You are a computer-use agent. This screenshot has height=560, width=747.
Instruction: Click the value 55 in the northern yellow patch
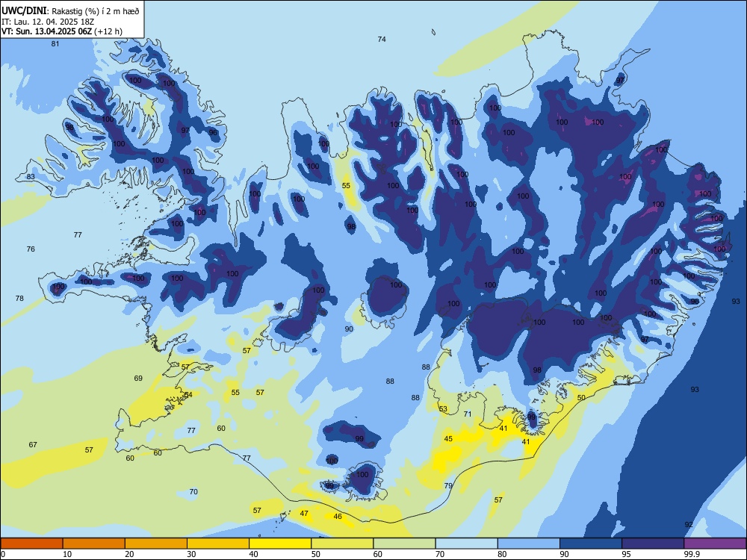pos(346,186)
